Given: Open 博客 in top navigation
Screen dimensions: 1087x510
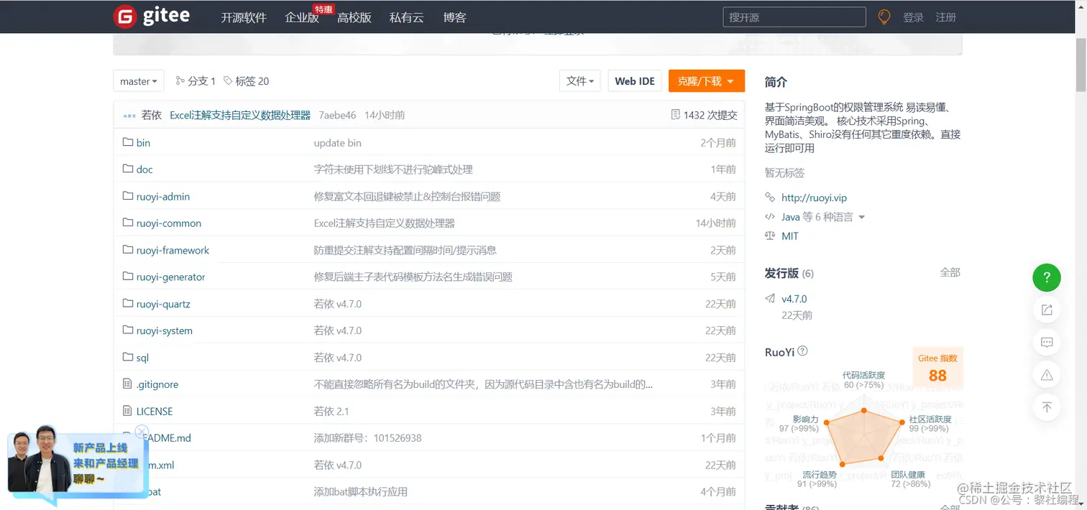Looking at the screenshot, I should [x=455, y=17].
